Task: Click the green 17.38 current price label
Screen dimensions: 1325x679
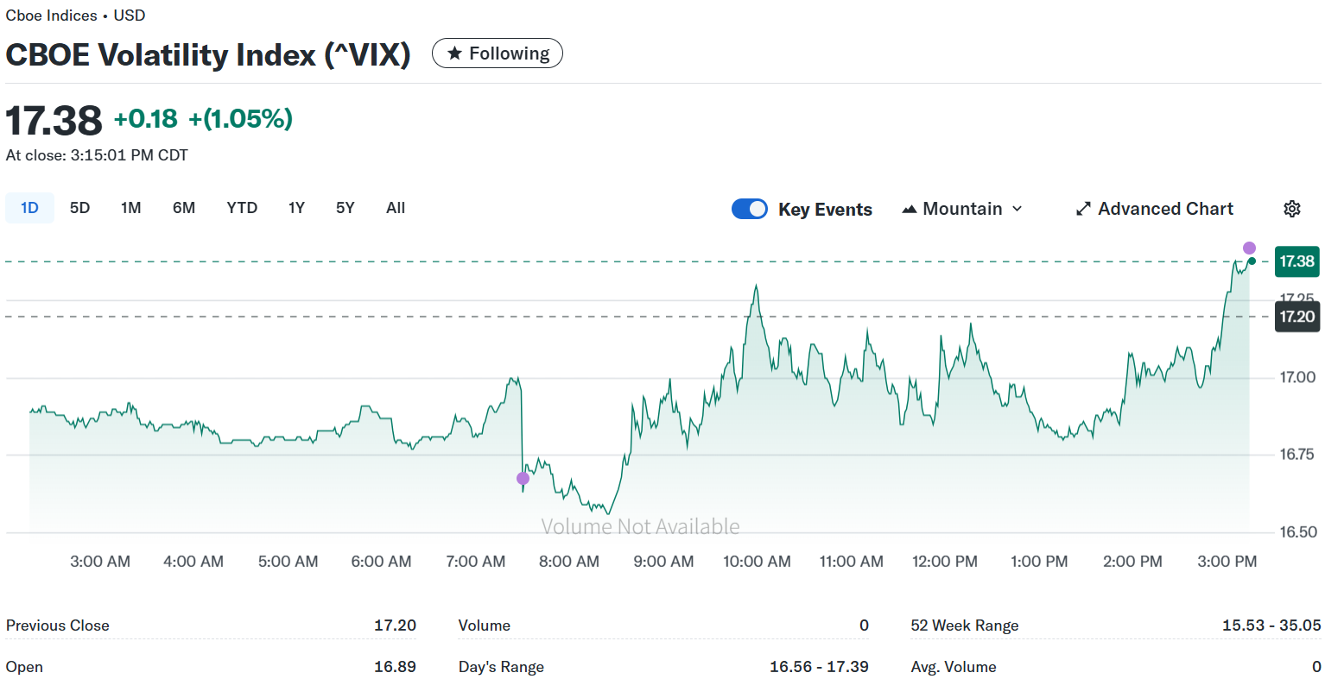Action: tap(1297, 261)
